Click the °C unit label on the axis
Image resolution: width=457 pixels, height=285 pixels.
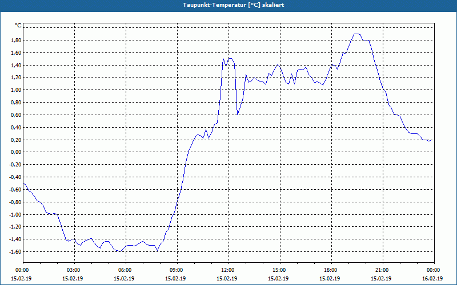click(x=18, y=26)
